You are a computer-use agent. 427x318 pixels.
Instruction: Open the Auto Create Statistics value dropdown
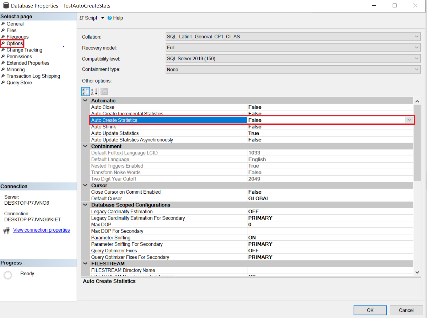(x=409, y=120)
